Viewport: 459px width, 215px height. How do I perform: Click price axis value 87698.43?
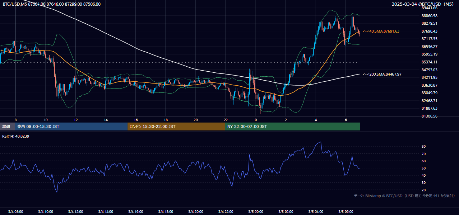tap(429, 31)
